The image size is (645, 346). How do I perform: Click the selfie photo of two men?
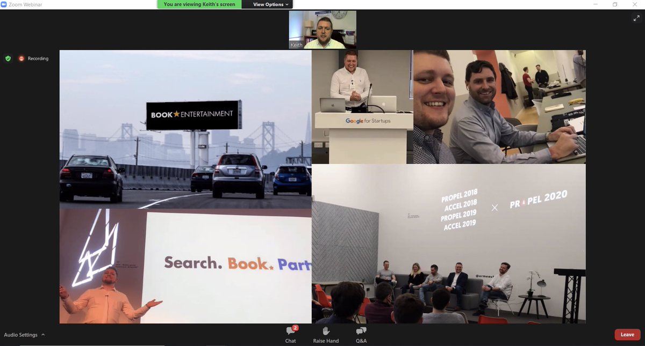coord(499,107)
